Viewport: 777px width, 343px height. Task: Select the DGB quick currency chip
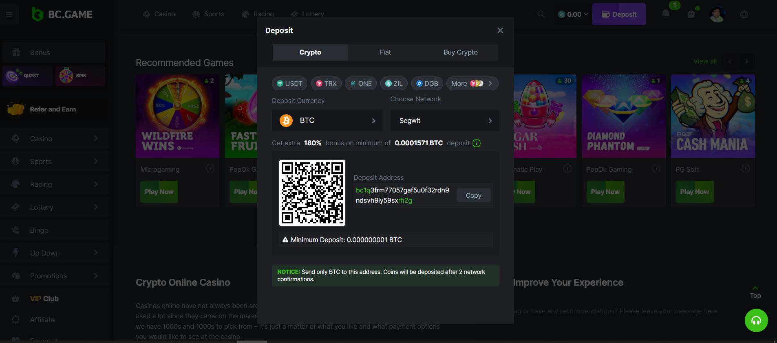click(427, 83)
